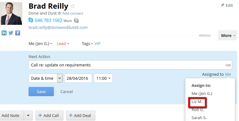This screenshot has width=239, height=121.
Task: Open the arrow dropdown beside Add Note
Action: tap(28, 115)
